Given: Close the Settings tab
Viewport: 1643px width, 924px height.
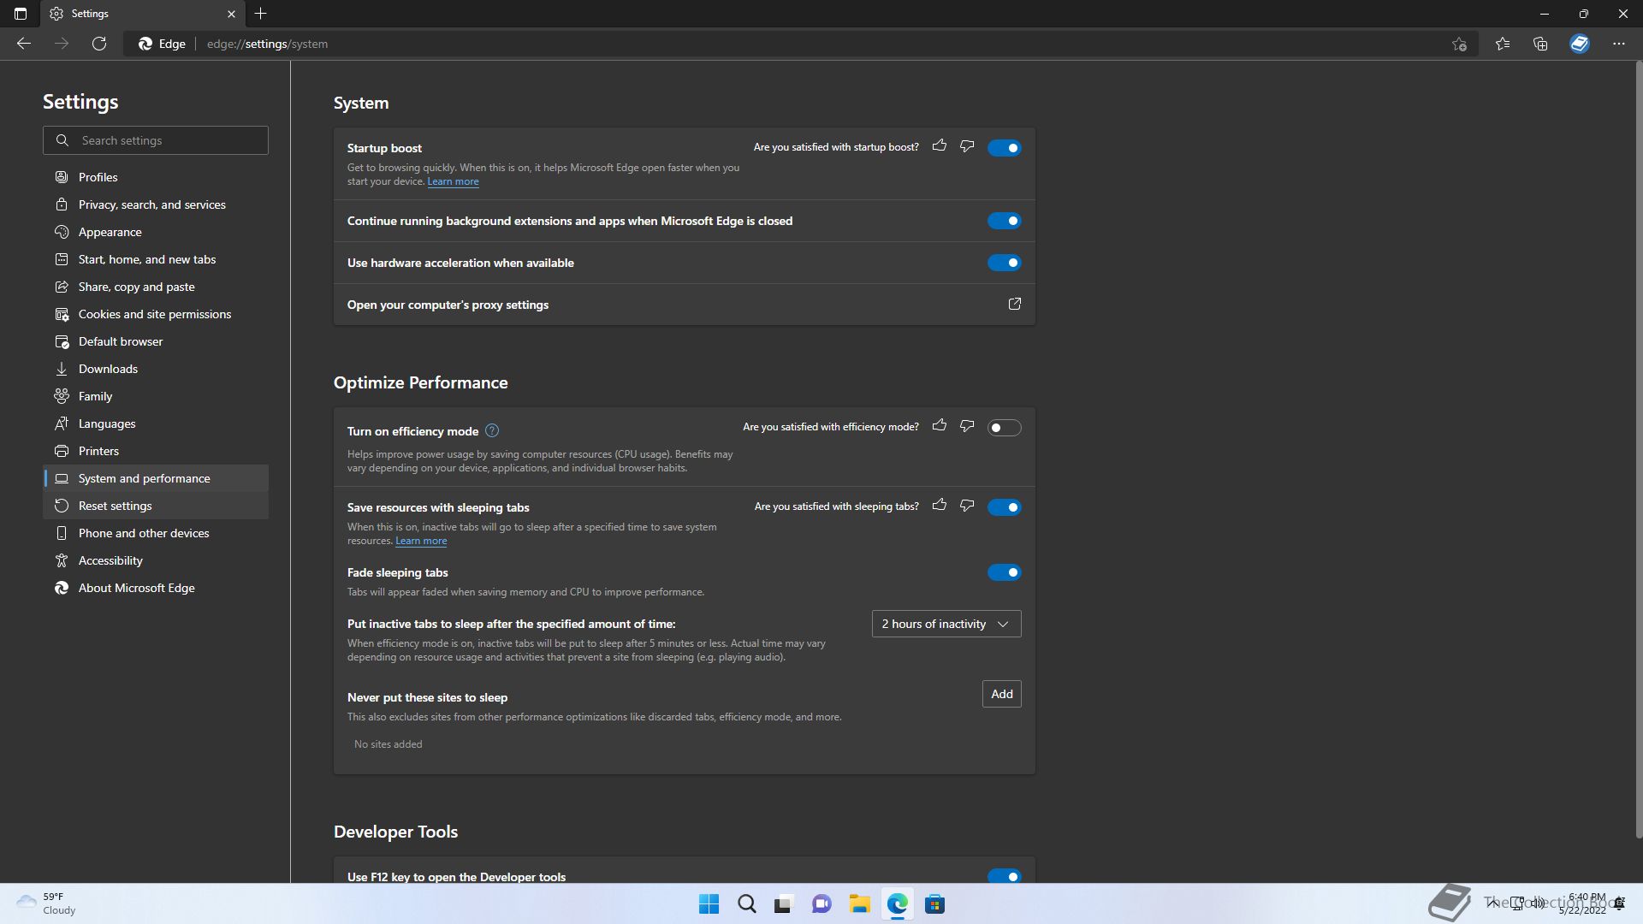Looking at the screenshot, I should pos(231,14).
